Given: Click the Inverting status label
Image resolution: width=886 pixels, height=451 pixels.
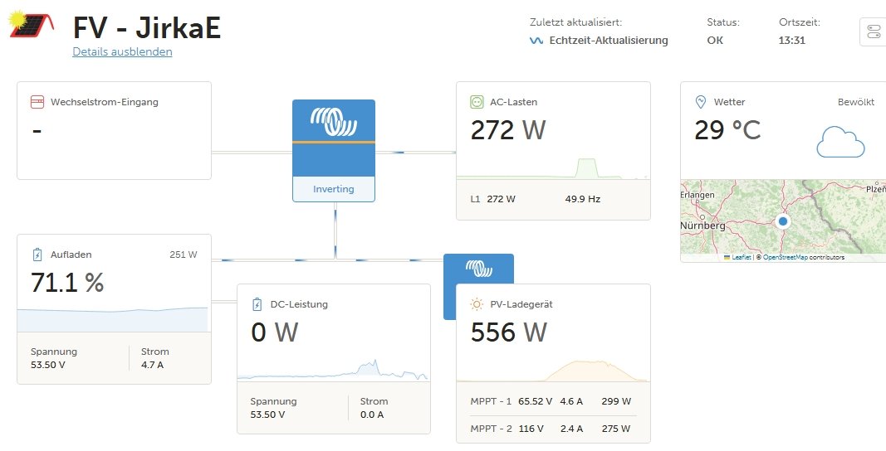Looking at the screenshot, I should [333, 189].
